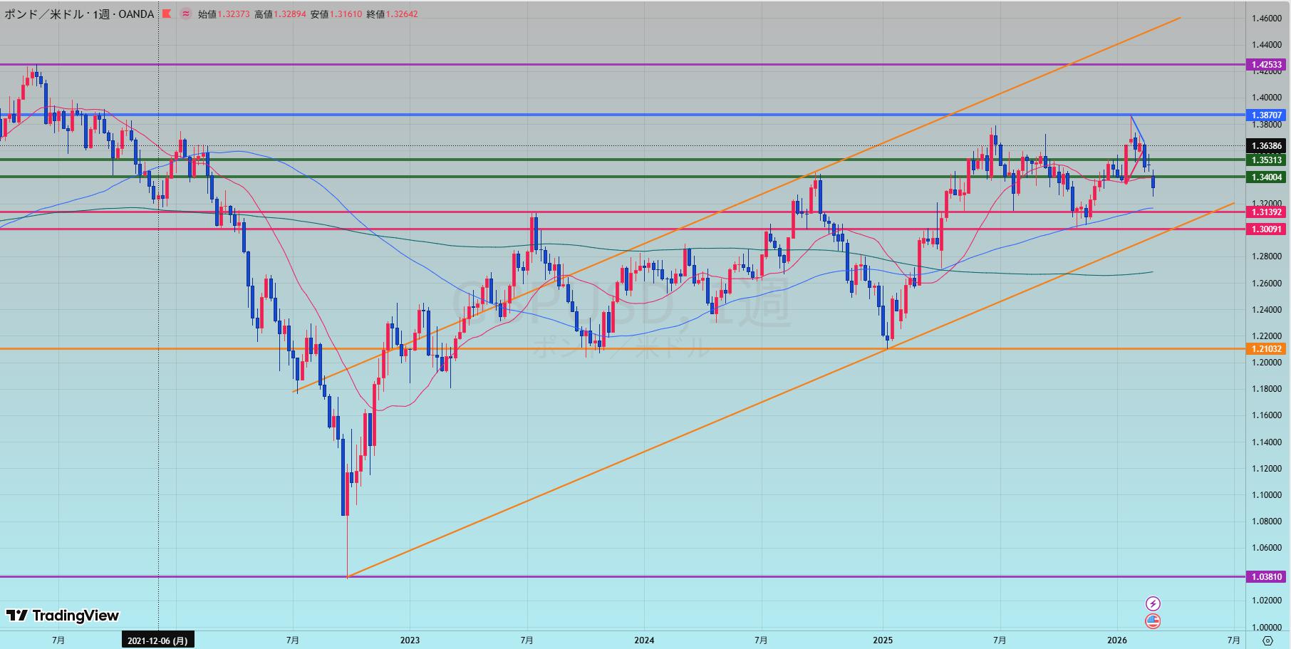Select the purple 1.03810 price label
The height and width of the screenshot is (649, 1291).
coord(1267,576)
